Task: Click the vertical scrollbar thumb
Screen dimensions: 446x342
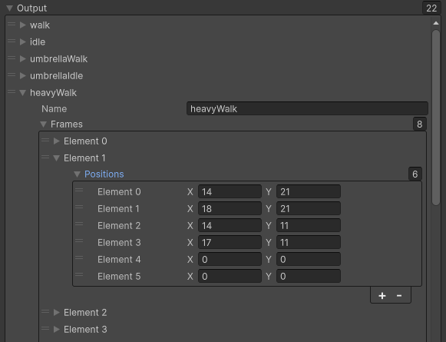Action: click(436, 117)
